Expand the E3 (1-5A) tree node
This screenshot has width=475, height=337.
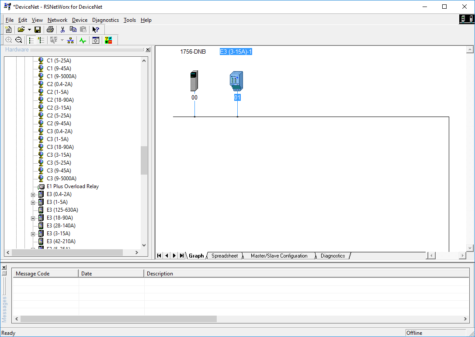[x=33, y=203]
